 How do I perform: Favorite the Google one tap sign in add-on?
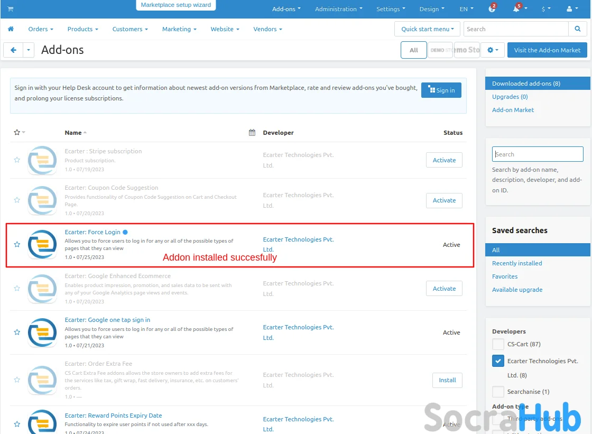coord(17,332)
